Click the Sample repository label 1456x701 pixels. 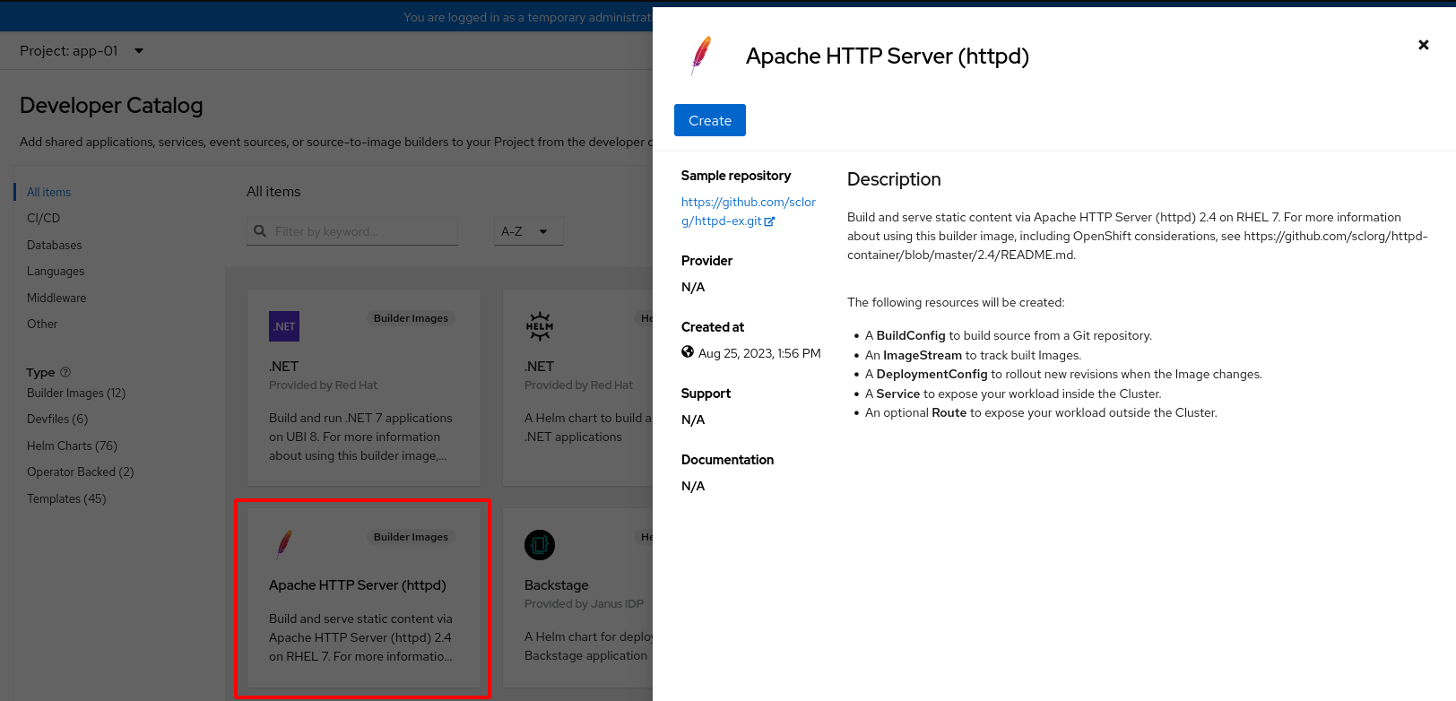click(736, 176)
